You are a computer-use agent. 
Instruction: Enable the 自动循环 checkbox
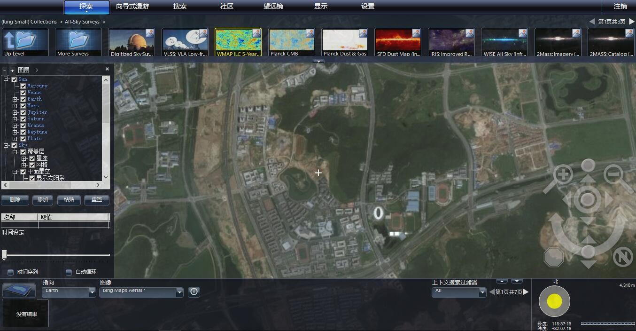point(69,272)
